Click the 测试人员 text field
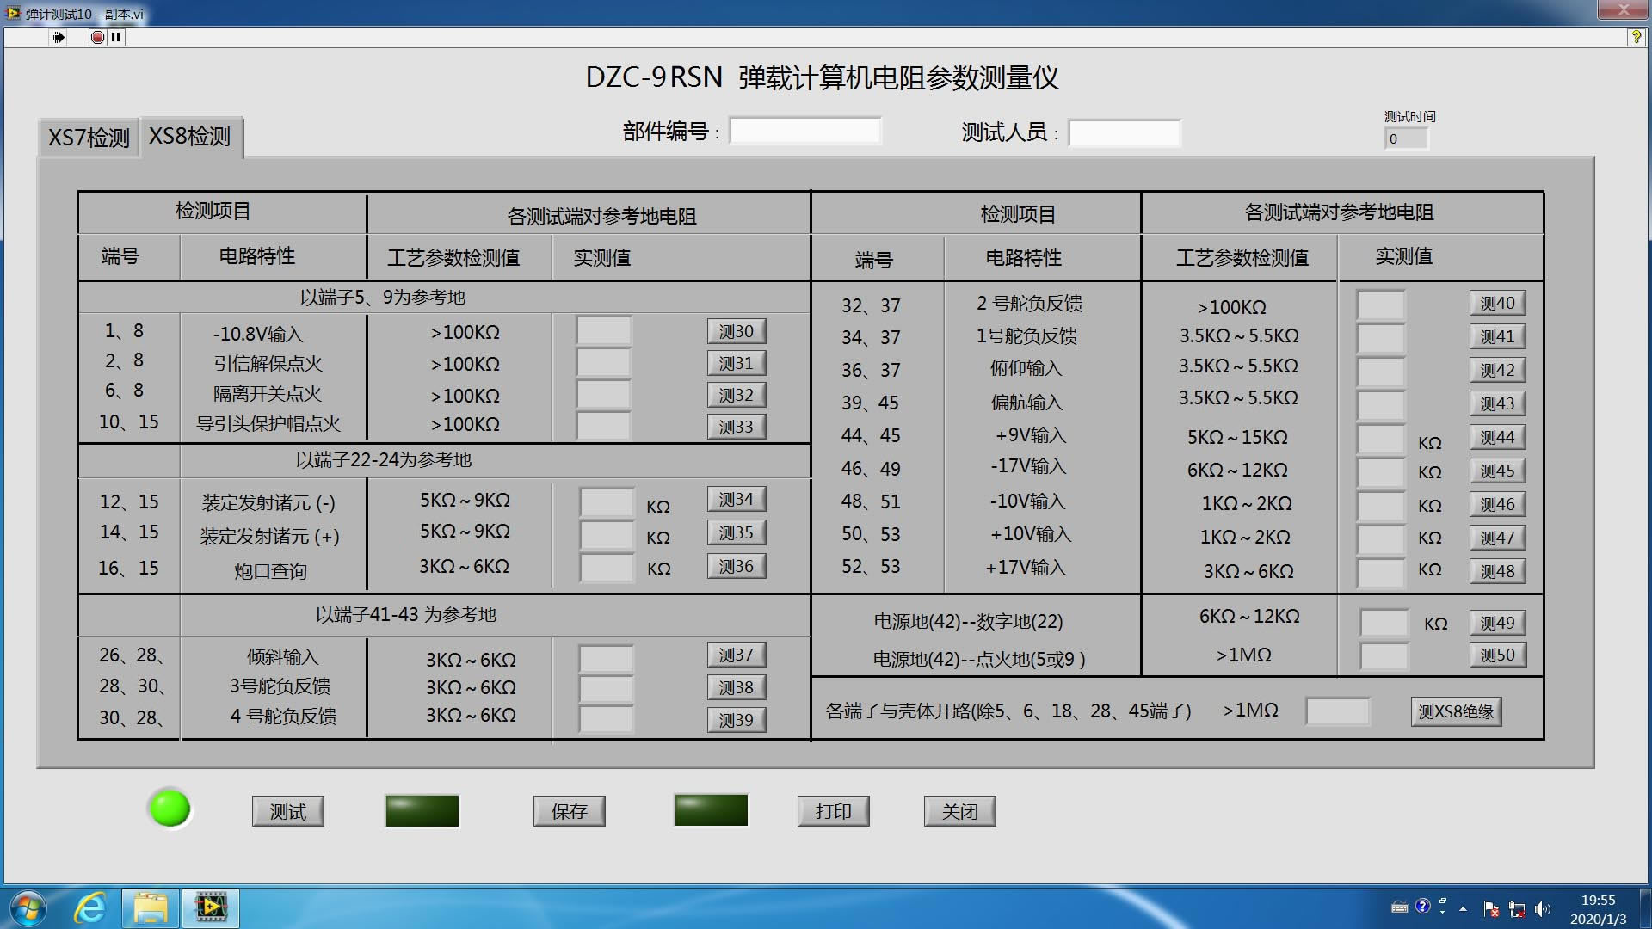The image size is (1652, 929). 1124,133
